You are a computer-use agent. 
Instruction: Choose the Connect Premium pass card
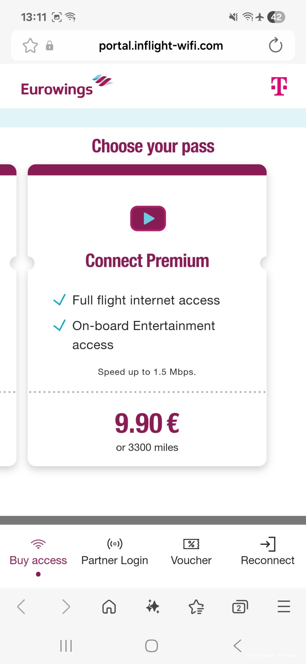(147, 315)
